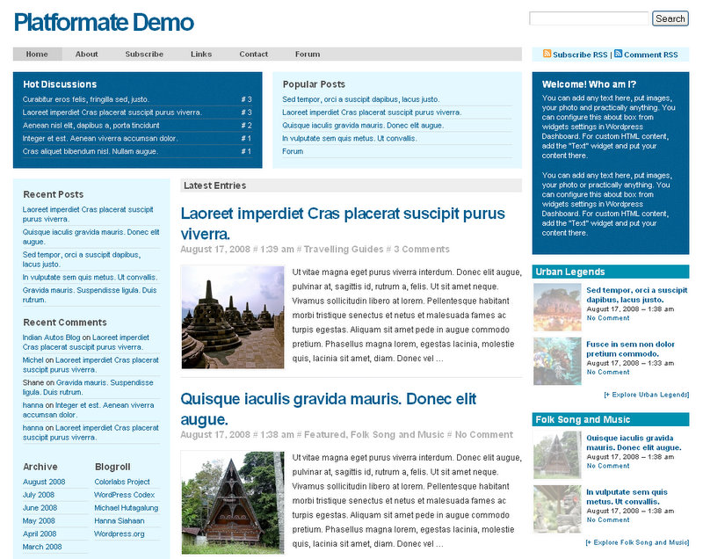Click the traditional Batak house post thumbnail
The width and height of the screenshot is (703, 559).
tap(233, 503)
